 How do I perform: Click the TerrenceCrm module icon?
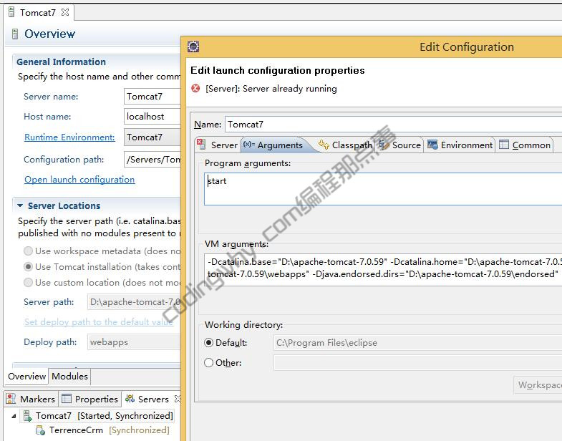[40, 430]
